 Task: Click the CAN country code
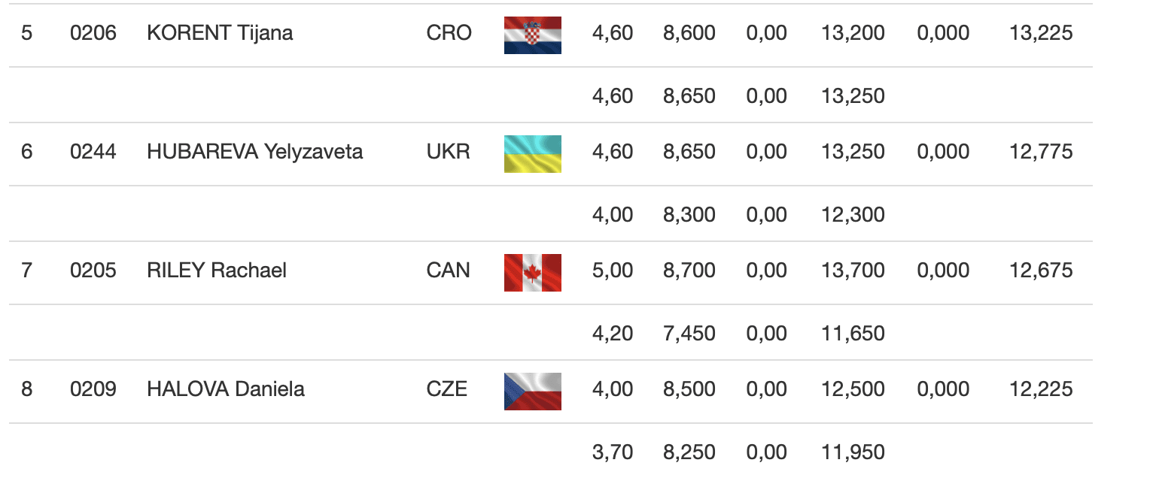[x=448, y=271]
